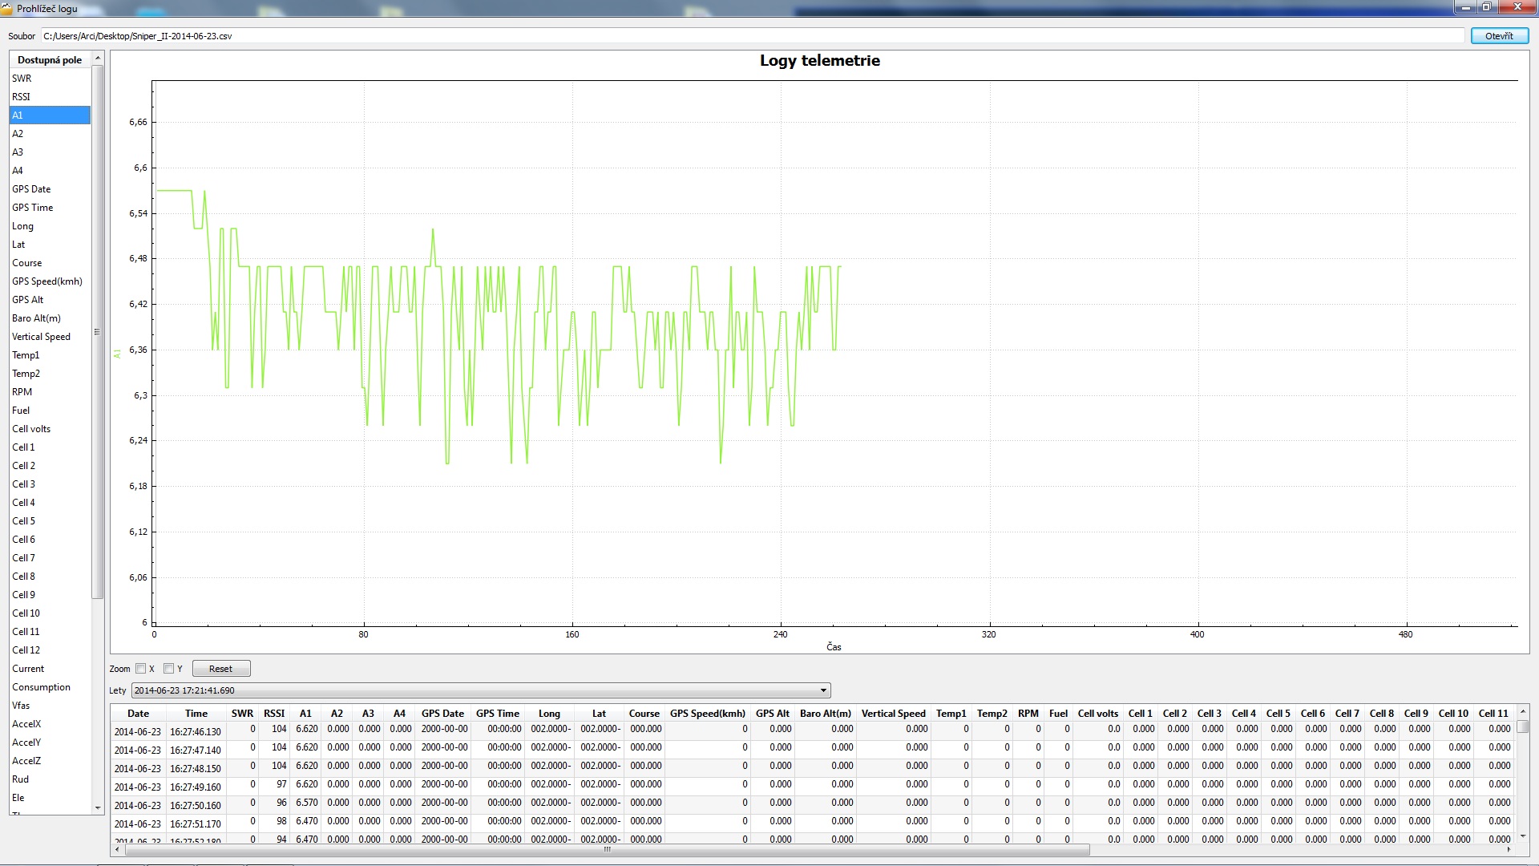Minimize the Prohlížeč logu window
Viewport: 1539px width, 866px height.
click(x=1465, y=7)
